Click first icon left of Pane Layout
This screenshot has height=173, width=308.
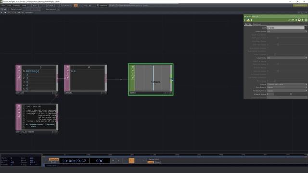2,9
